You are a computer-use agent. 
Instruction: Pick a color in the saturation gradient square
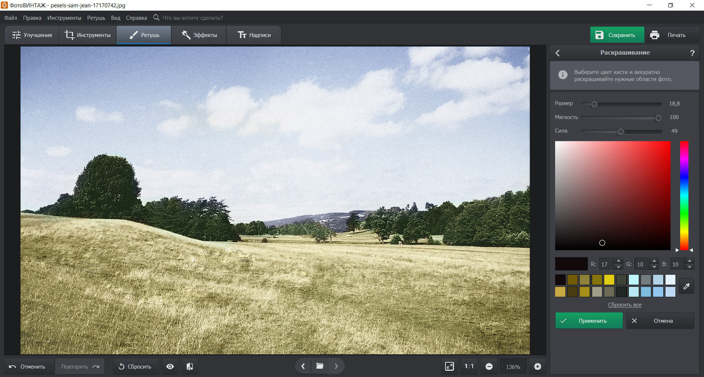(x=613, y=196)
